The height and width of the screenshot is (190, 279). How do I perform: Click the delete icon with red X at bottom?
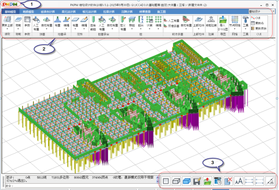pyautogui.click(x=228, y=181)
